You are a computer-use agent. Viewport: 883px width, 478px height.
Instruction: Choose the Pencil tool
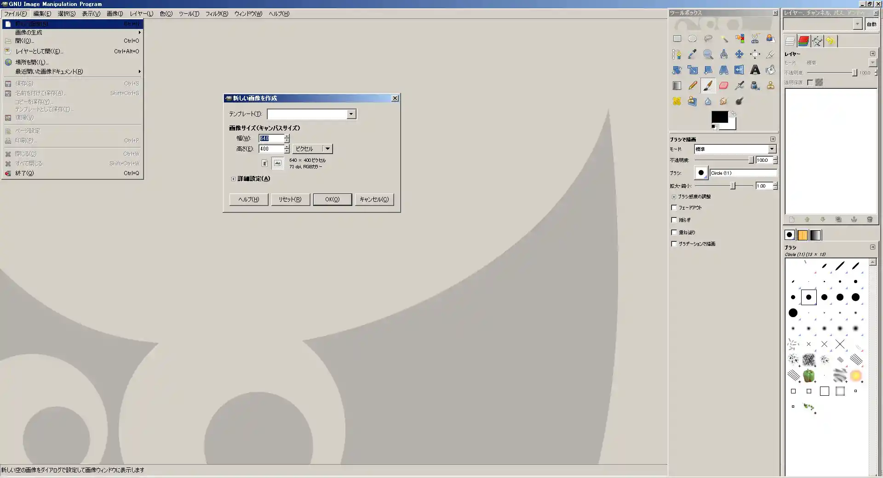693,85
